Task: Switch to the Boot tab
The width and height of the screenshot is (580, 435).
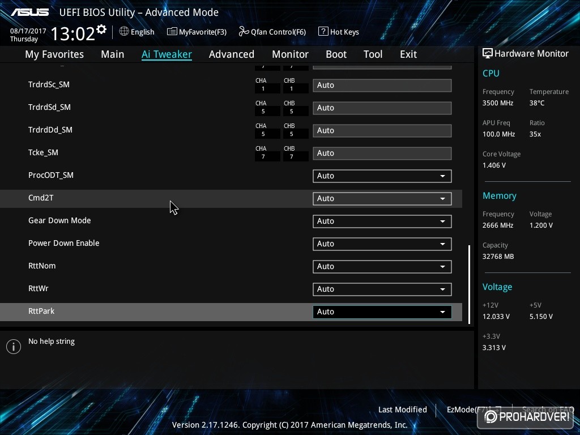Action: pos(336,54)
